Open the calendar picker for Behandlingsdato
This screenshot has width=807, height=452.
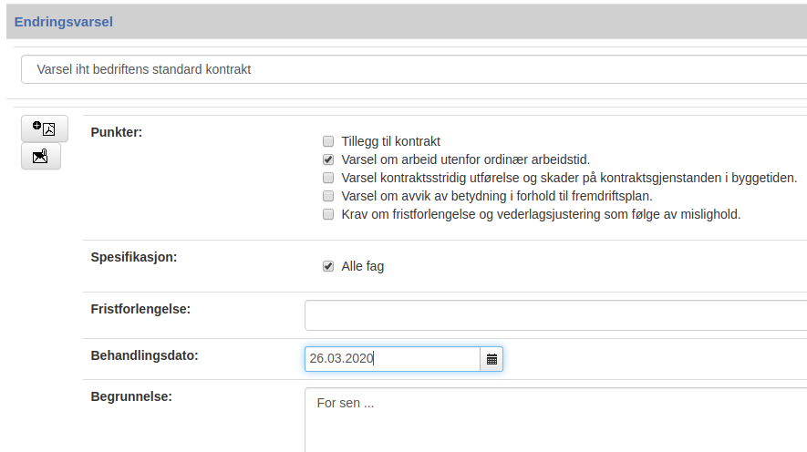point(491,359)
